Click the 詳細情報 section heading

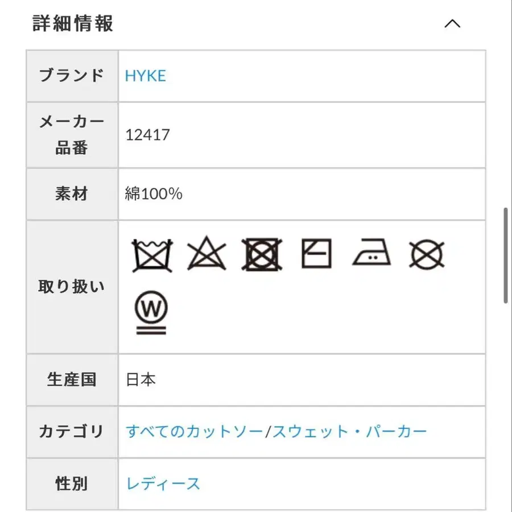[73, 23]
